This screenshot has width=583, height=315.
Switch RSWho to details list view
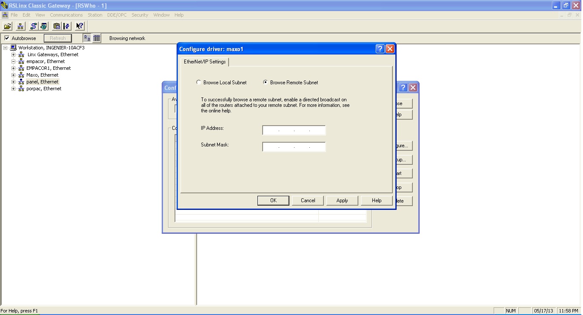click(97, 38)
